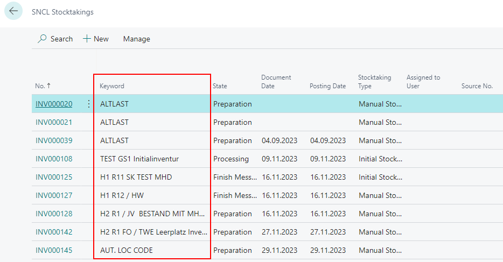
Task: Click the Posting Date column header
Action: tap(327, 86)
